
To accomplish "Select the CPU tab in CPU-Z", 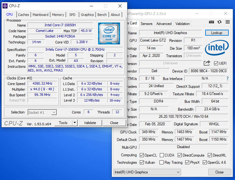I will click(10, 14).
